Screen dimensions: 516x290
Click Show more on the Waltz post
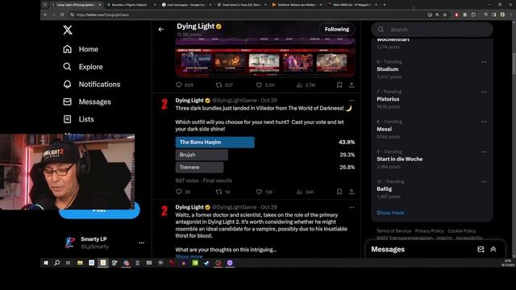[189, 256]
